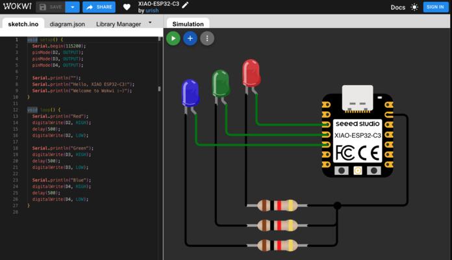Edit project title with pencil icon
This screenshot has height=260, width=452.
(x=185, y=5)
